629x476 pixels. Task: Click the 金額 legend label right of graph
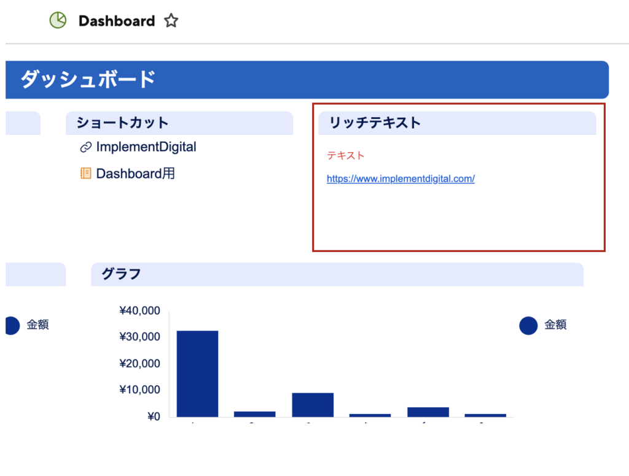click(x=555, y=324)
